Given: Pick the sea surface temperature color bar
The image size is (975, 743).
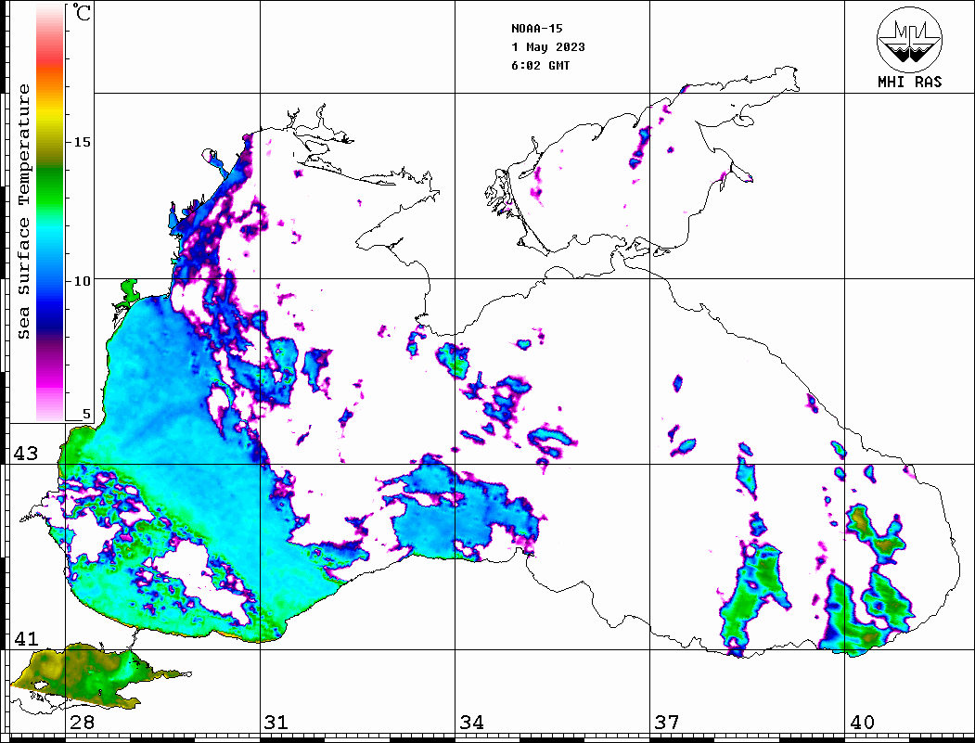Looking at the screenshot, I should (x=50, y=212).
